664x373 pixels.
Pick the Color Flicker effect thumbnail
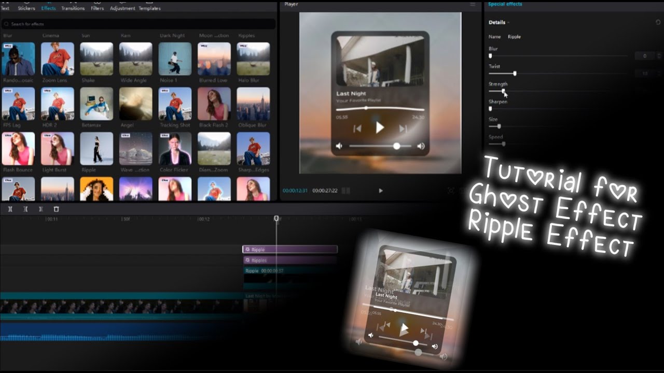[x=175, y=149]
